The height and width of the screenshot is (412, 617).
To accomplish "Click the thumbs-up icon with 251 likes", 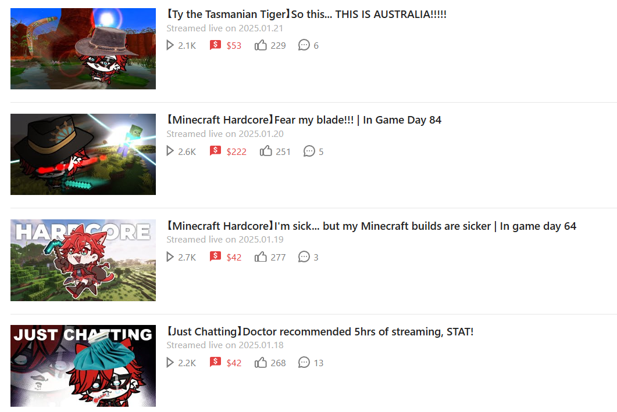I will 266,151.
